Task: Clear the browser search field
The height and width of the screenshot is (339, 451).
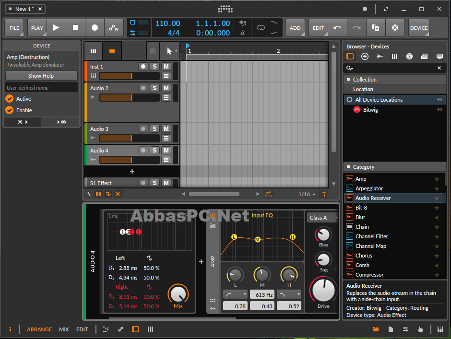Action: point(439,68)
